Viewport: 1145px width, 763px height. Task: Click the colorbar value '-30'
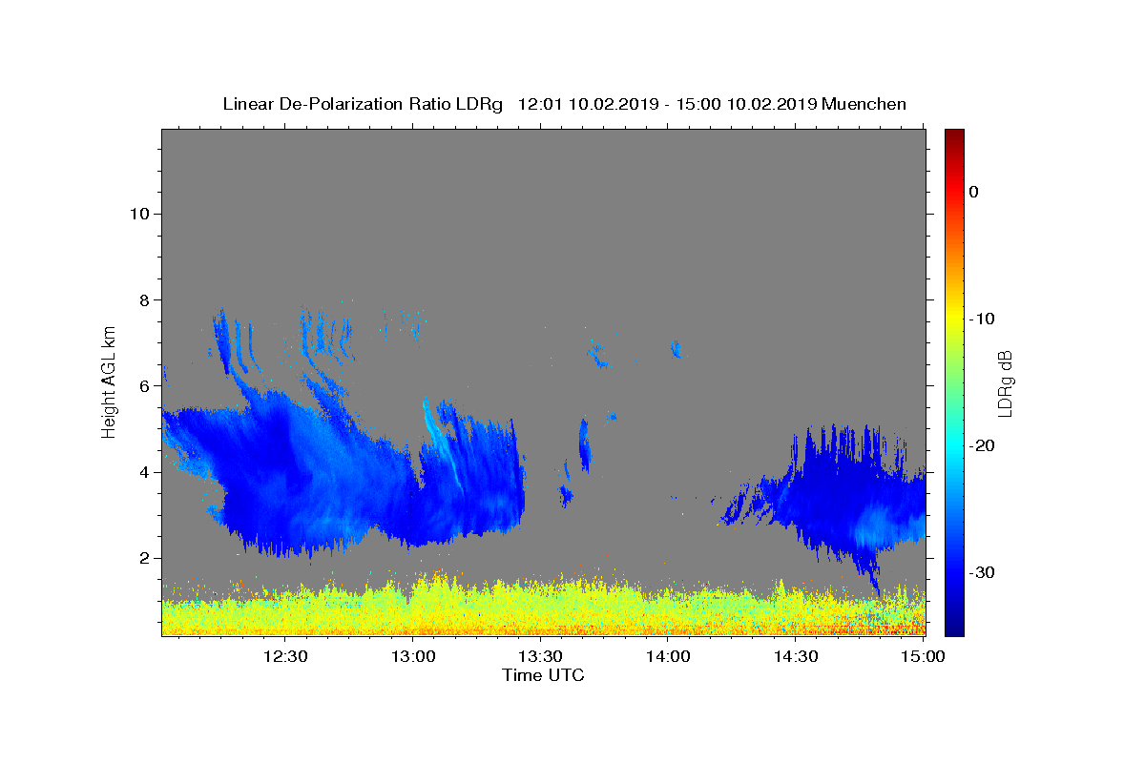982,572
